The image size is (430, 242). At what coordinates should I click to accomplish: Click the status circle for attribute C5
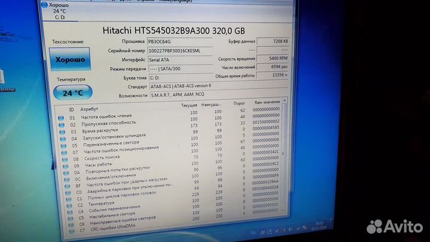(x=70, y=219)
